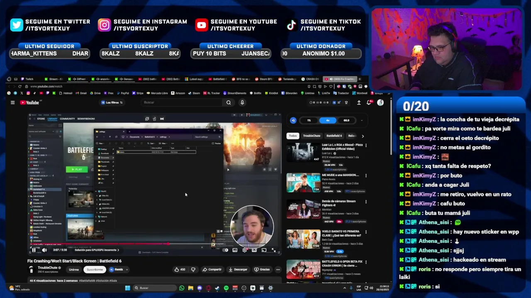Reload the current browser page

tap(20, 87)
